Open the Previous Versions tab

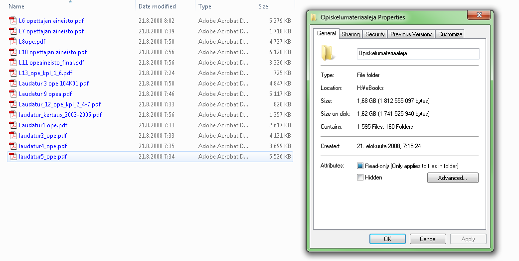pyautogui.click(x=411, y=34)
